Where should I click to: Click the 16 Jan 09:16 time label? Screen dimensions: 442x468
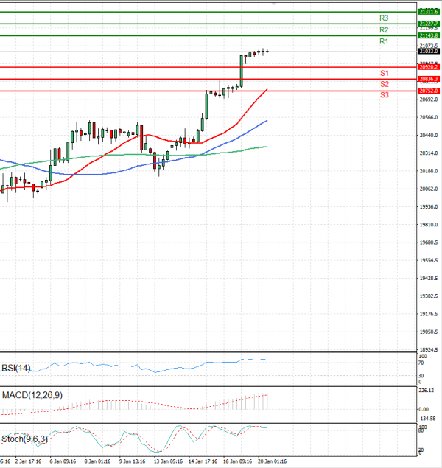coord(237,461)
